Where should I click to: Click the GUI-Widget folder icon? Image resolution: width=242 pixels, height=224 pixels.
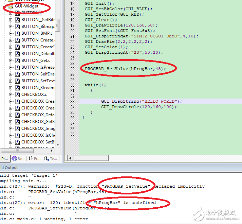click(x=10, y=6)
